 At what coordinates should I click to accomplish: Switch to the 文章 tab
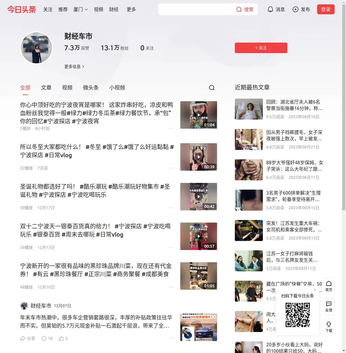[46, 88]
